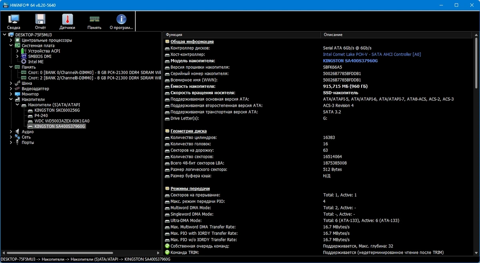Screen dimensions: 480x263
Task: Expand the Шина tree node
Action: [11, 83]
